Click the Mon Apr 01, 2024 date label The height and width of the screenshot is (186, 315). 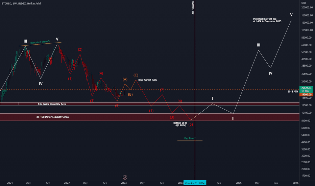tap(195, 183)
